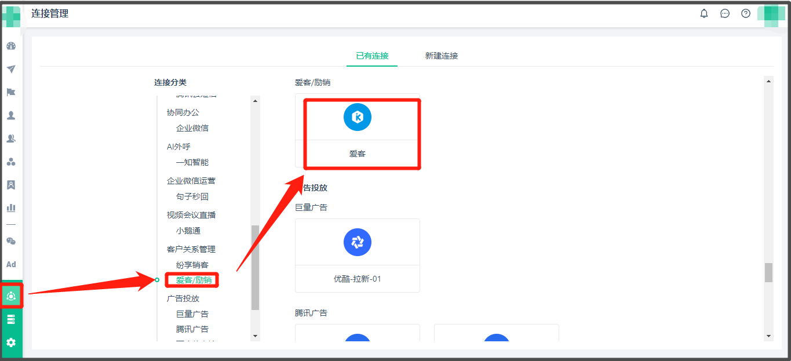This screenshot has width=791, height=361.
Task: Click the category list scrollbar thumb
Action: pos(255,267)
